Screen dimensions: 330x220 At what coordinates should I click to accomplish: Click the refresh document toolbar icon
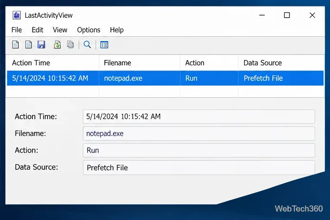pyautogui.click(x=57, y=45)
